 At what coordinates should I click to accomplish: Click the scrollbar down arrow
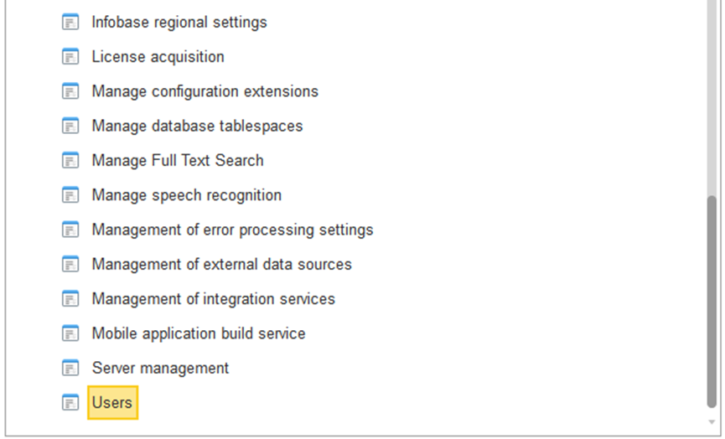click(712, 422)
